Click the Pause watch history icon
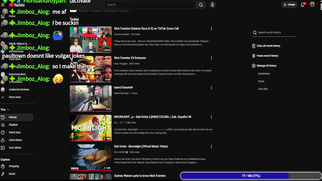322x181 pixels. [x=254, y=56]
